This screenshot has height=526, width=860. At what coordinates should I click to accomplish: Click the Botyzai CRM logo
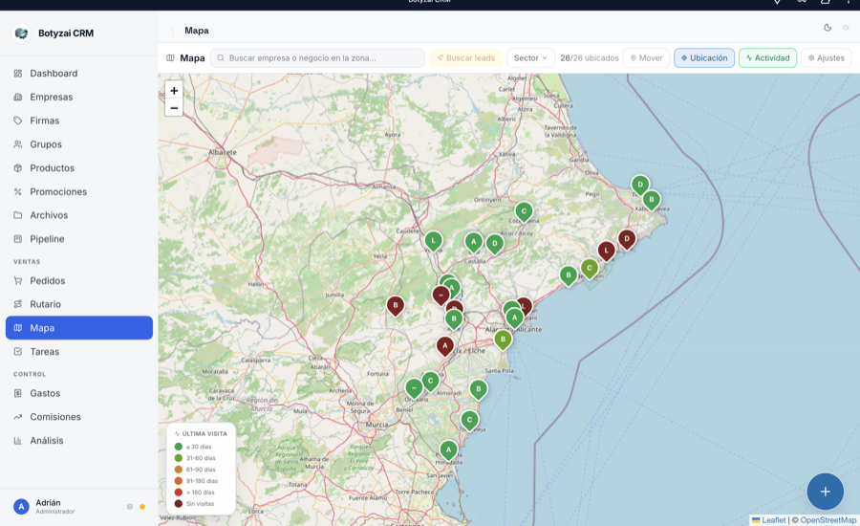coord(21,33)
